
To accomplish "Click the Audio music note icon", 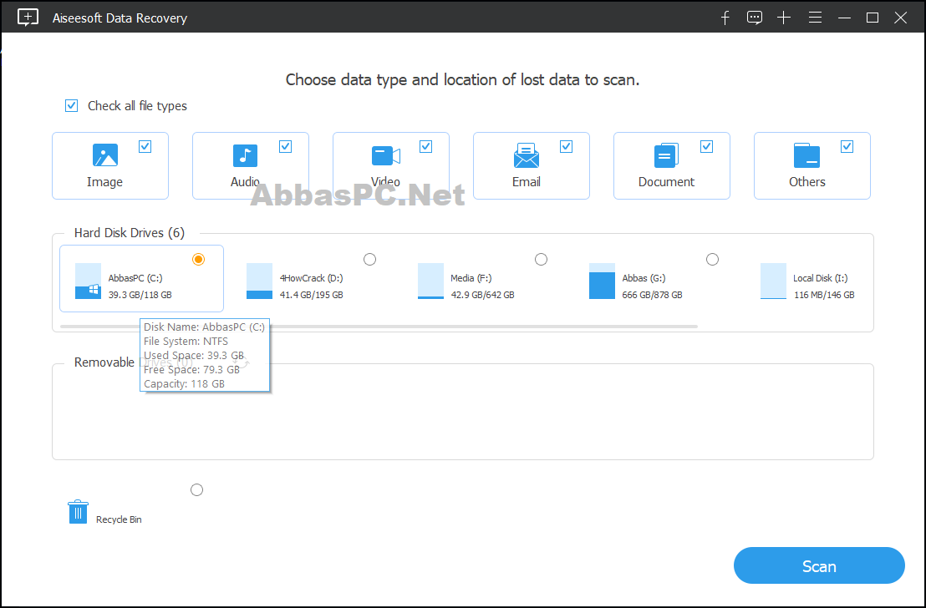I will (245, 155).
